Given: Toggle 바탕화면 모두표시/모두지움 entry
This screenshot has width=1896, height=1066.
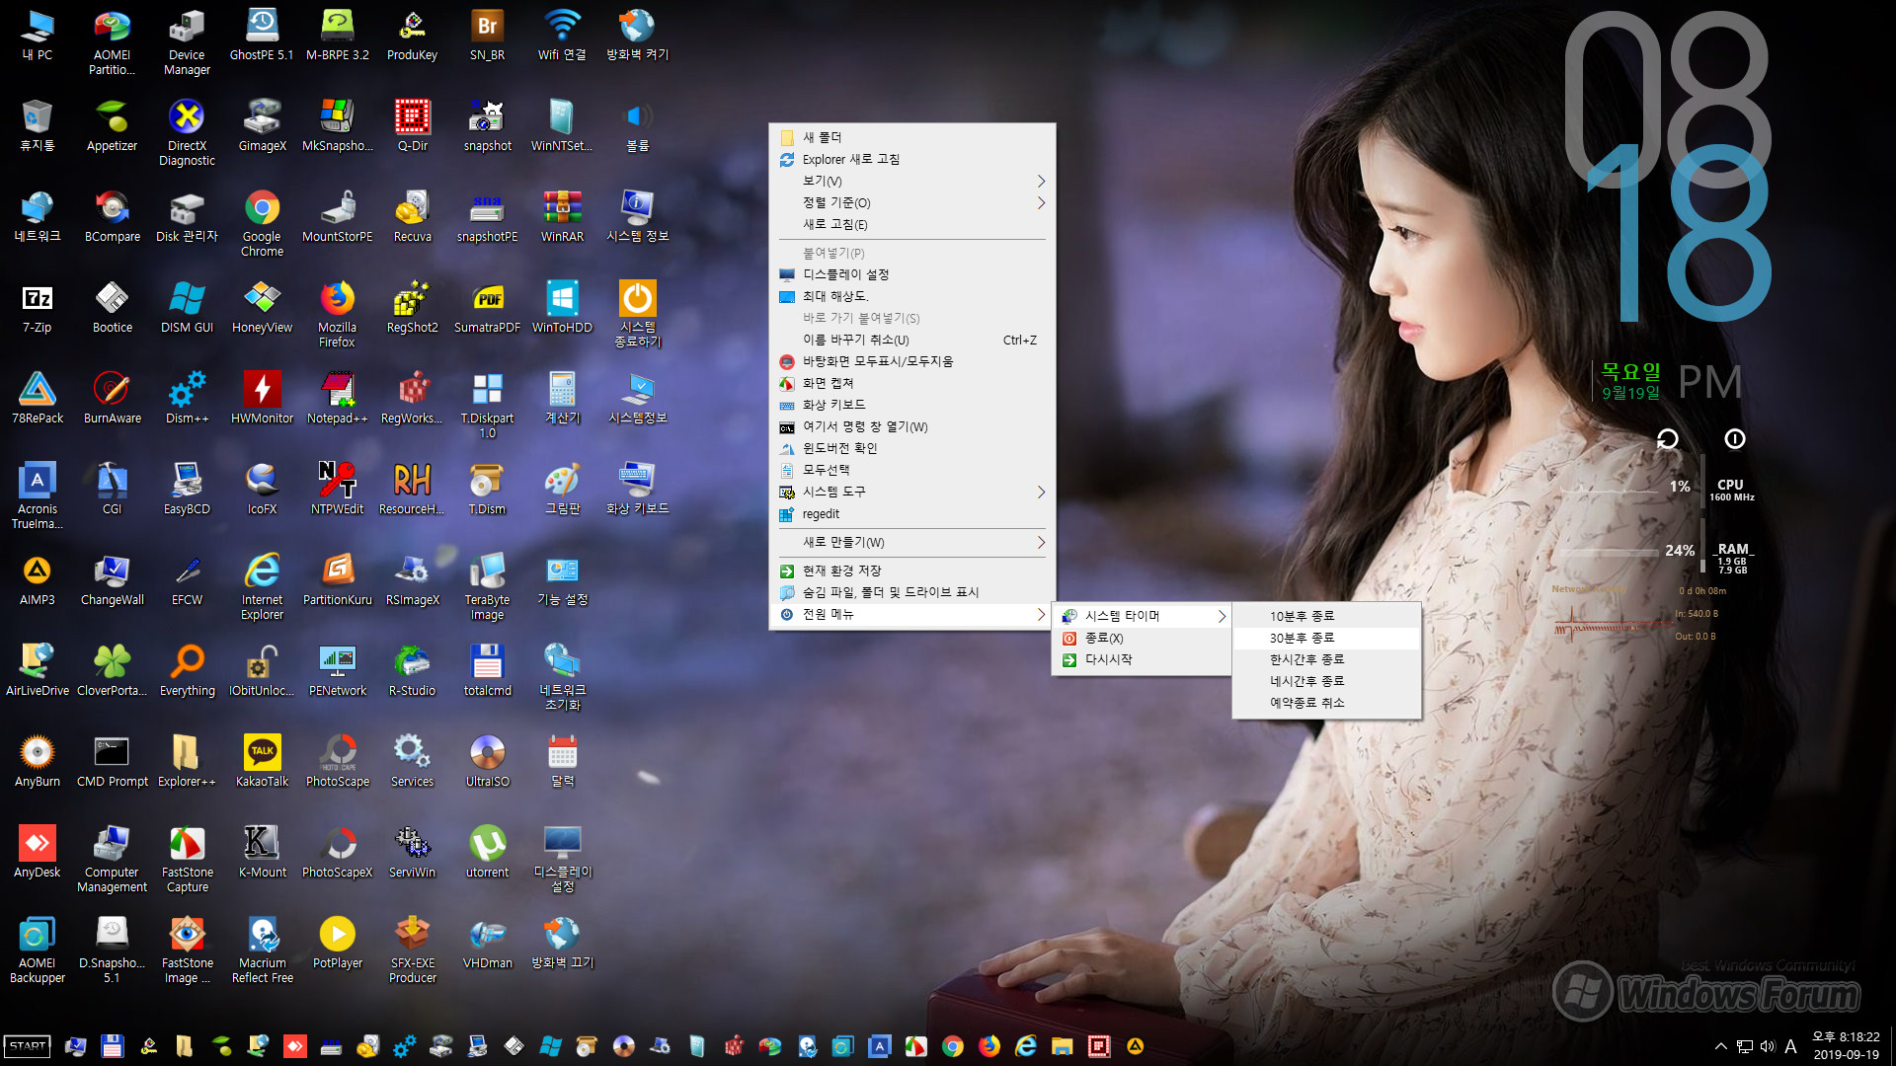Looking at the screenshot, I should point(911,361).
